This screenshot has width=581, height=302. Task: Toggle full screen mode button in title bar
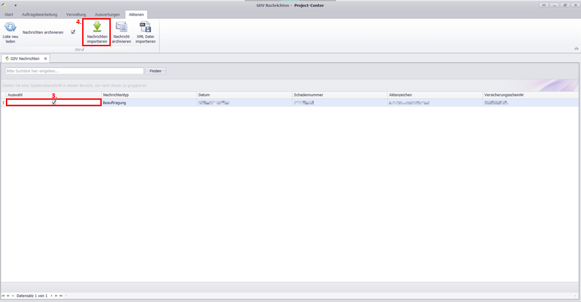point(544,5)
